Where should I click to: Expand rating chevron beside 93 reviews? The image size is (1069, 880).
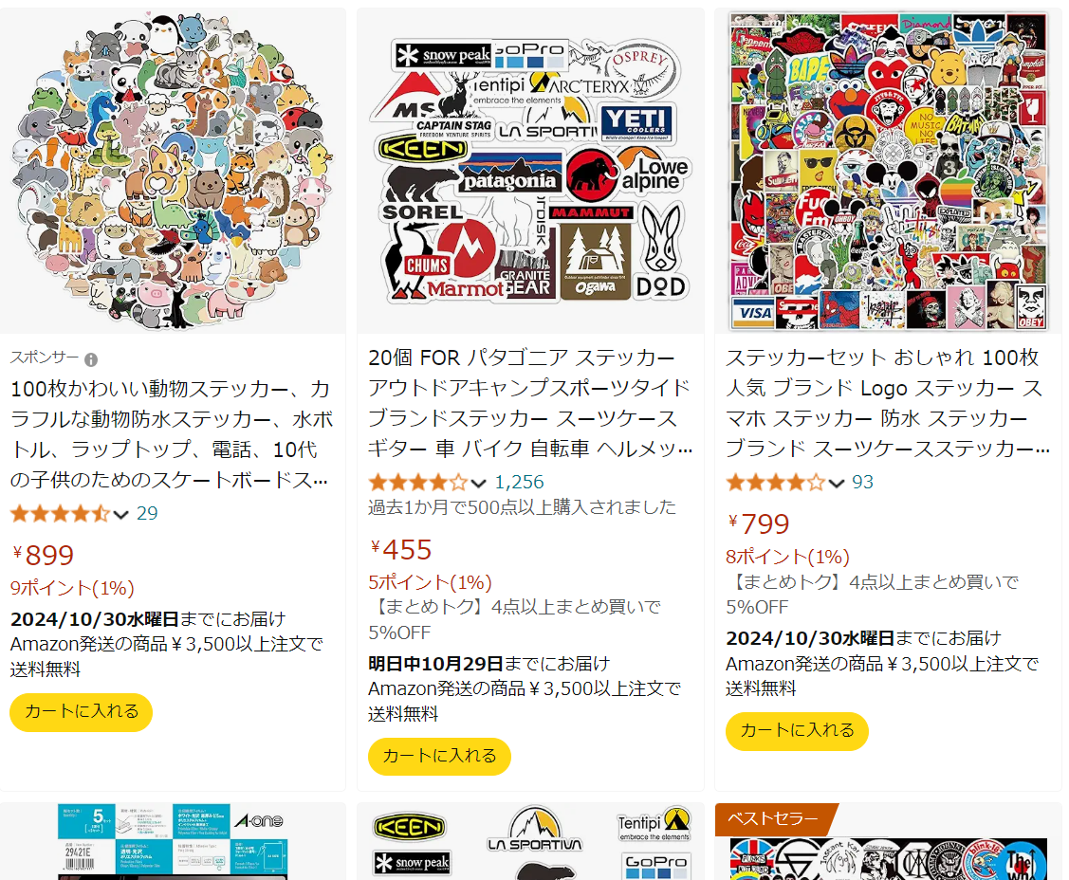click(x=837, y=484)
